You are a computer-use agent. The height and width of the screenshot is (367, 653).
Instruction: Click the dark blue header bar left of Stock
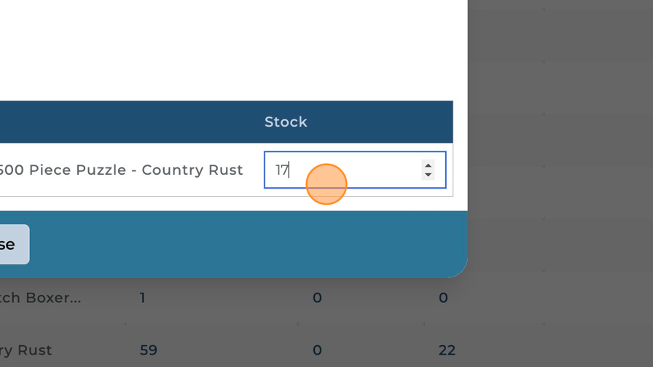pos(109,122)
